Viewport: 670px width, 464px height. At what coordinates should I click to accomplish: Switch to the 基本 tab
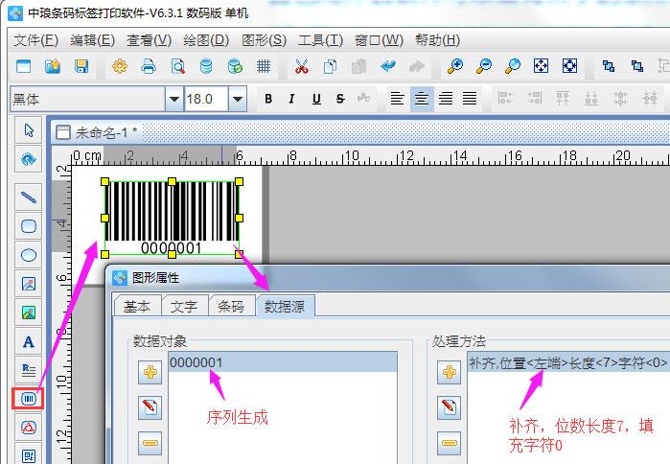(137, 306)
